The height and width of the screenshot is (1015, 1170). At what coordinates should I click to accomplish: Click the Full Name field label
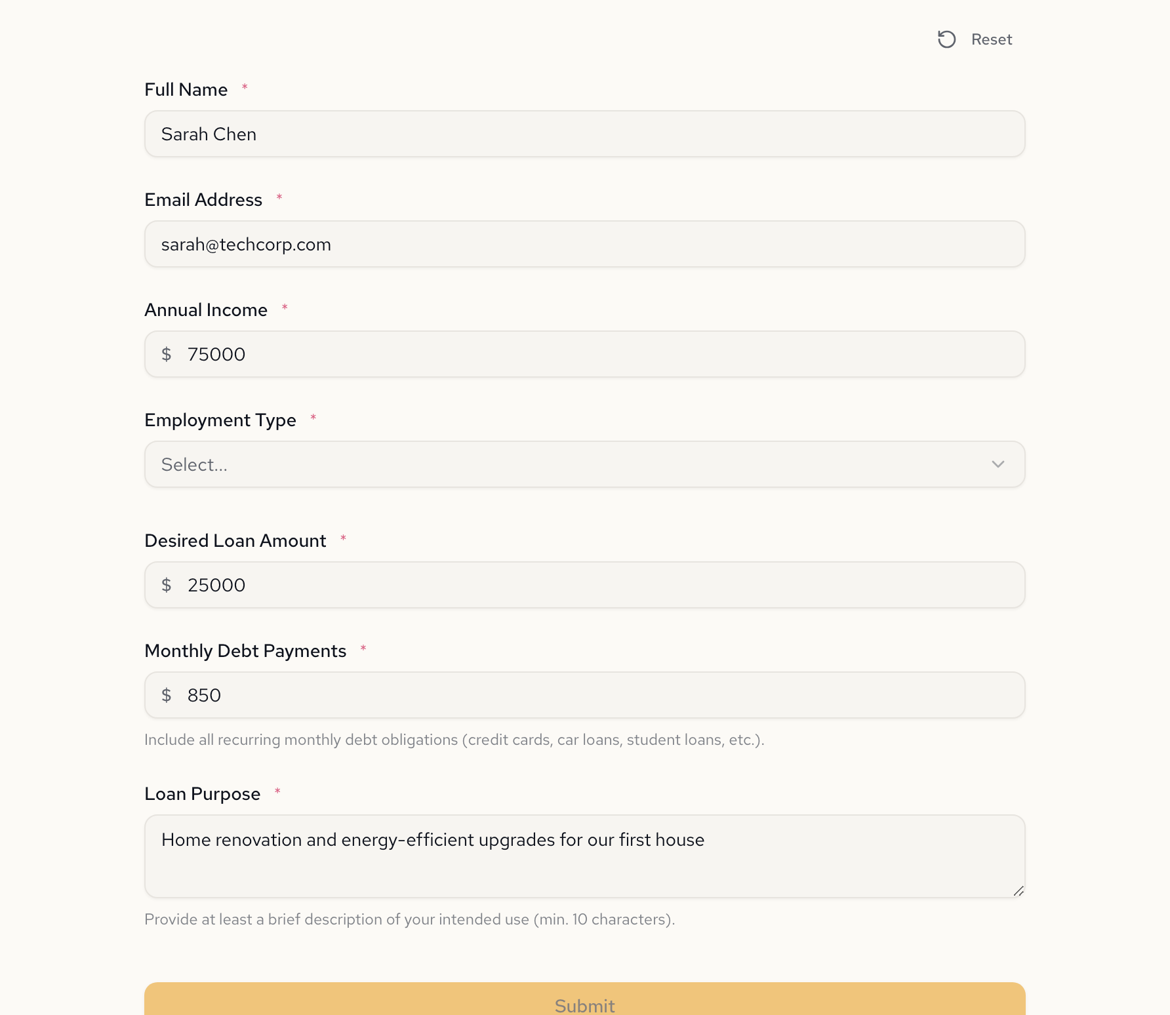186,89
